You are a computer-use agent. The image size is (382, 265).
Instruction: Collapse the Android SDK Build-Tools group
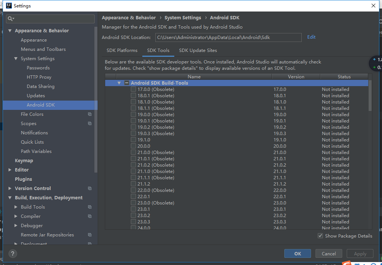point(119,83)
